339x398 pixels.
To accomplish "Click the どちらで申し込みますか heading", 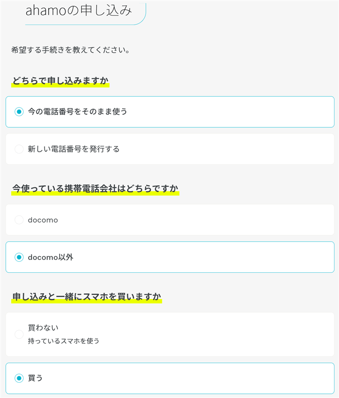I will coord(61,81).
